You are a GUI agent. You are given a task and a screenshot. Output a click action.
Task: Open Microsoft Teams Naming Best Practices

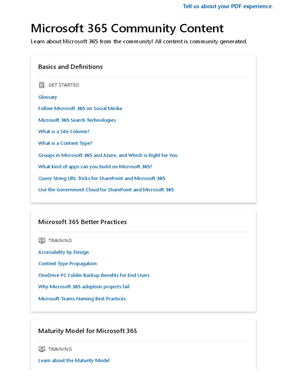click(82, 299)
